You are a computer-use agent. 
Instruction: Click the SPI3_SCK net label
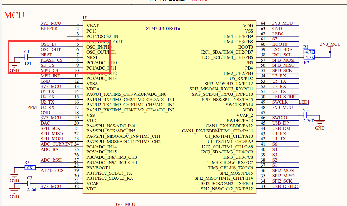point(282,71)
